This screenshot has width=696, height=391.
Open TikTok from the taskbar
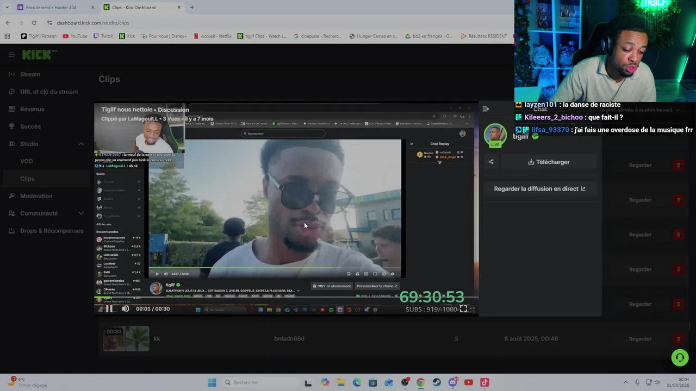484,382
